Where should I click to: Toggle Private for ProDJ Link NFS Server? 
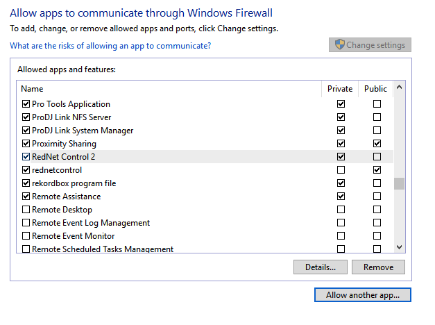click(x=341, y=117)
